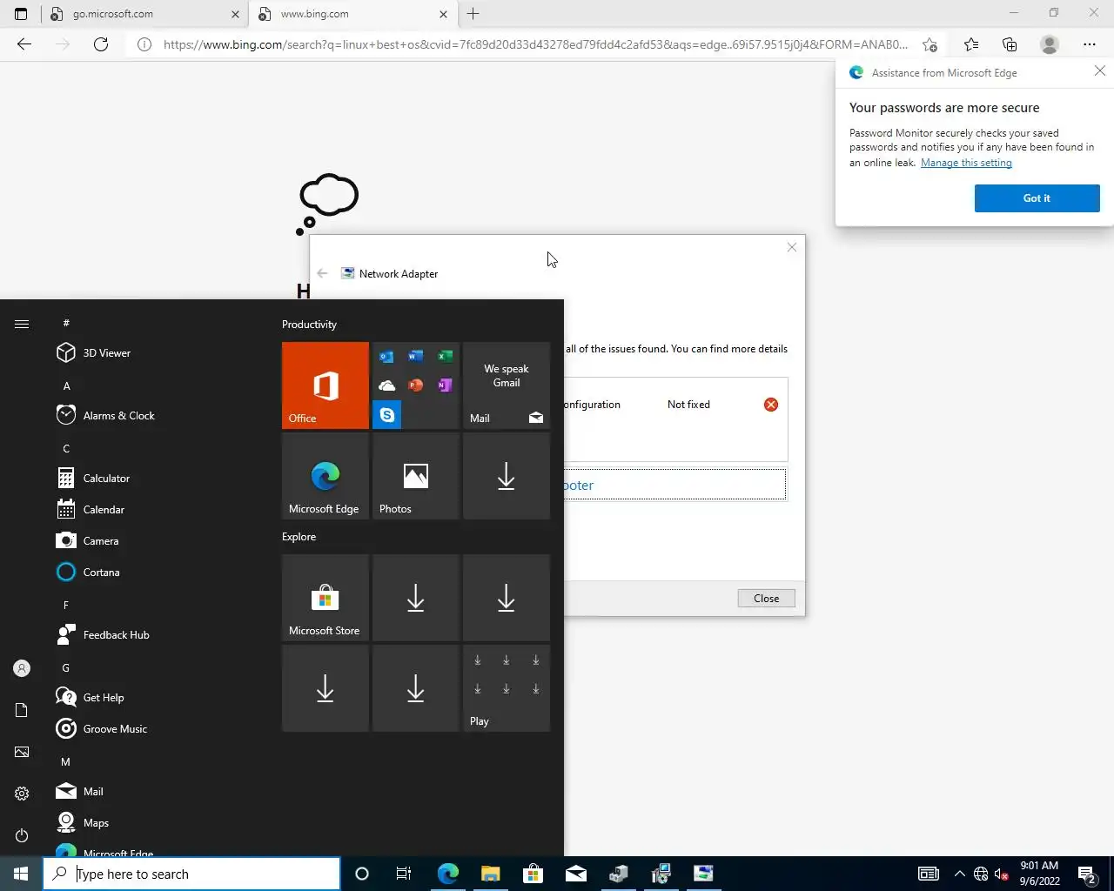Open the touch keyboard tray icon
Image resolution: width=1114 pixels, height=891 pixels.
point(929,874)
